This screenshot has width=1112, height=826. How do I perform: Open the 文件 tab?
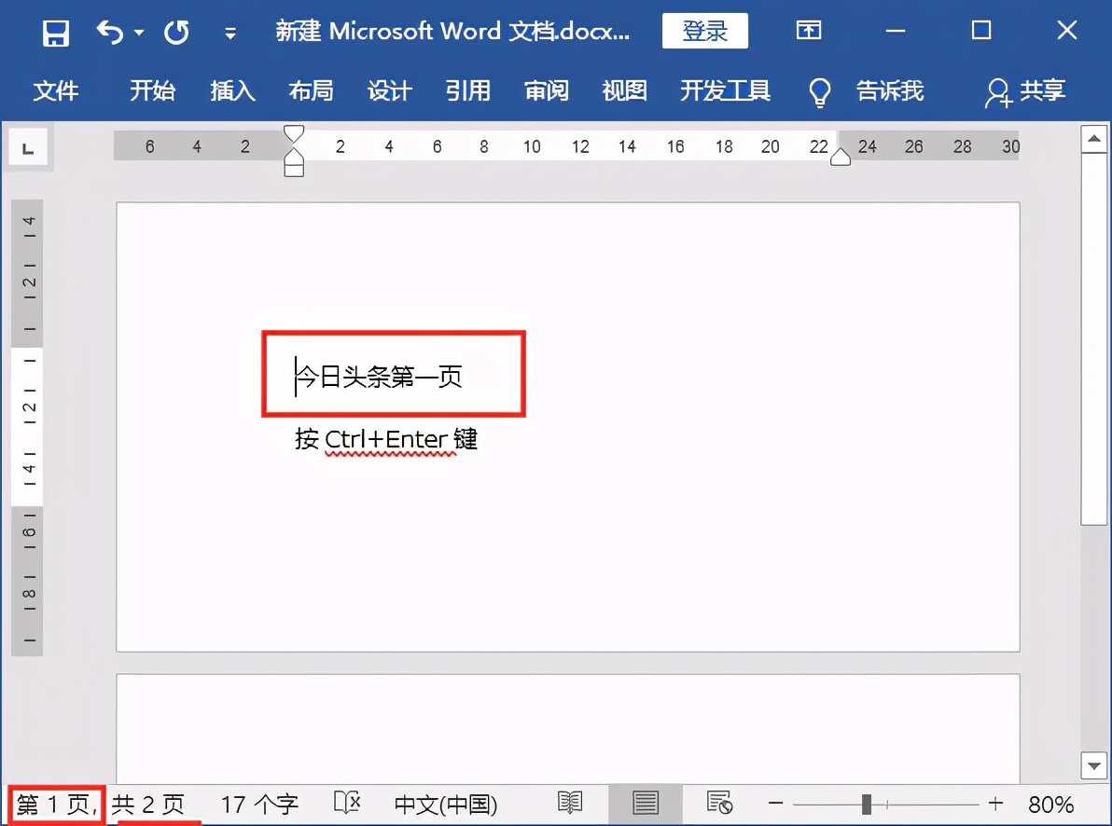(55, 90)
